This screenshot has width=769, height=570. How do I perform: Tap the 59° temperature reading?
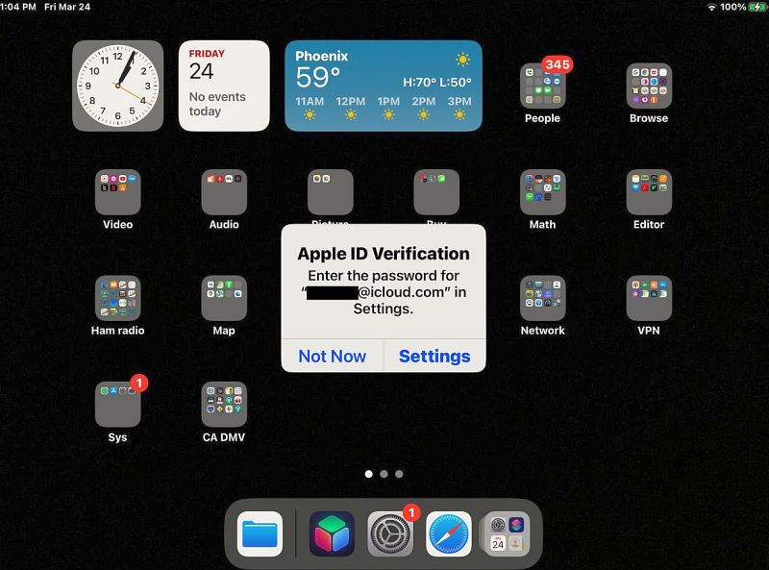point(317,78)
